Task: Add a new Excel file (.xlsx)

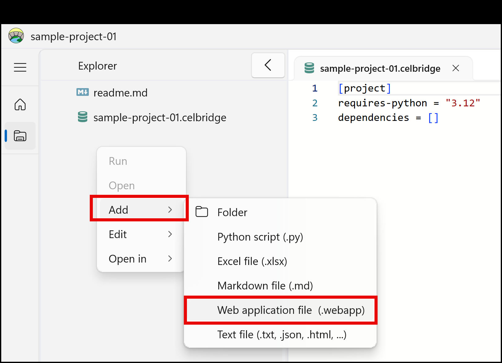Action: (x=252, y=261)
